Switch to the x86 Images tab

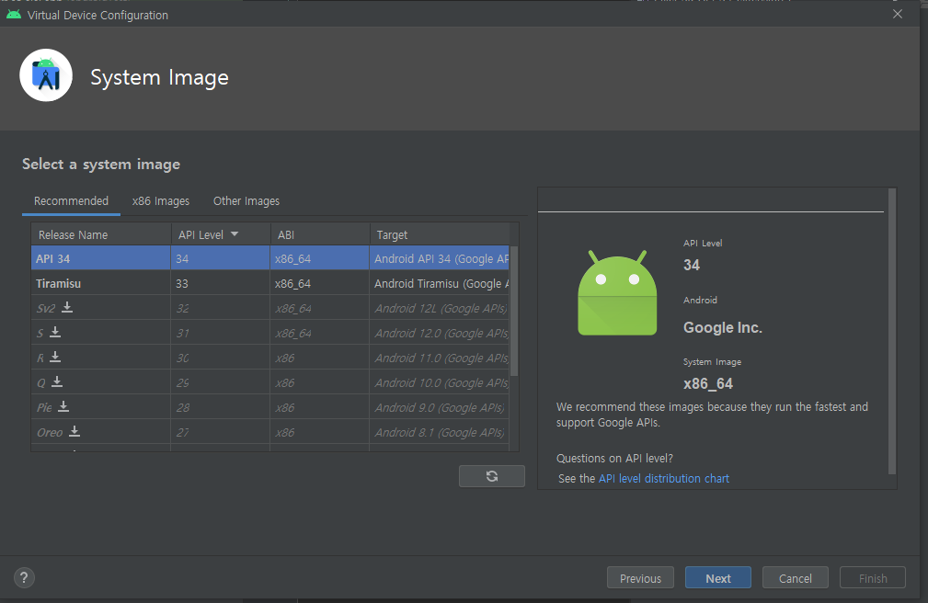point(161,201)
